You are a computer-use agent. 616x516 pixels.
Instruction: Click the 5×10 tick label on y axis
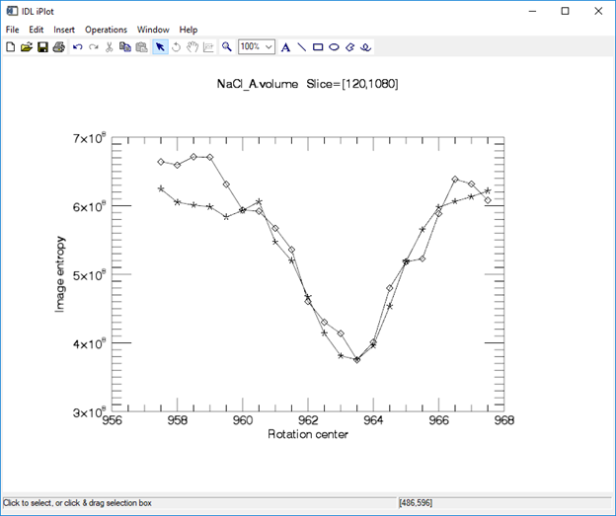tap(89, 274)
